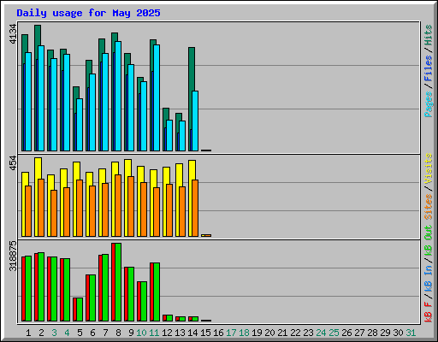Select day label 14 on the x-axis

coord(192,333)
